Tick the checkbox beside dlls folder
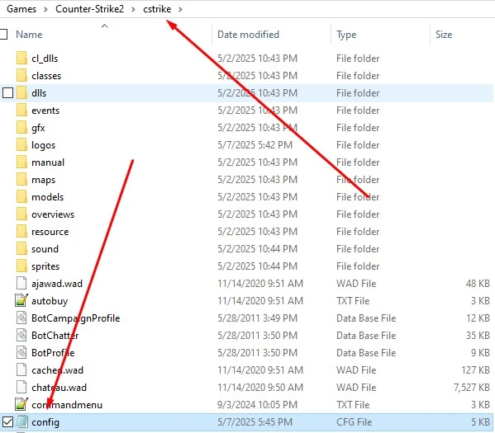Screen dimensions: 495x433 coord(7,93)
